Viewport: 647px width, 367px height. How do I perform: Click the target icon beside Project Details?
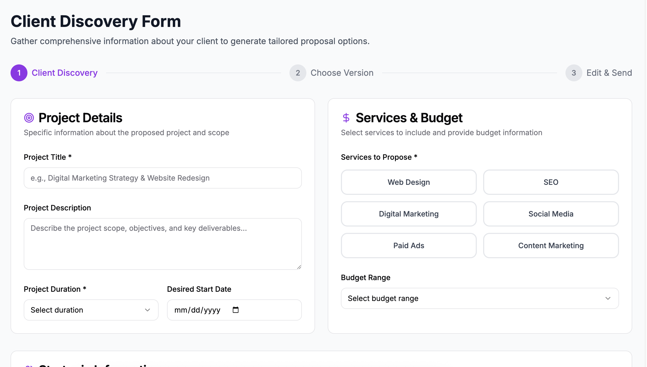(29, 118)
